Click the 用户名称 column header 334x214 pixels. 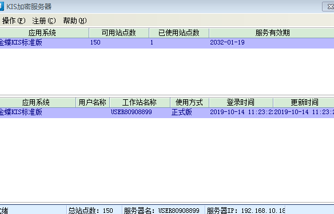pos(93,102)
